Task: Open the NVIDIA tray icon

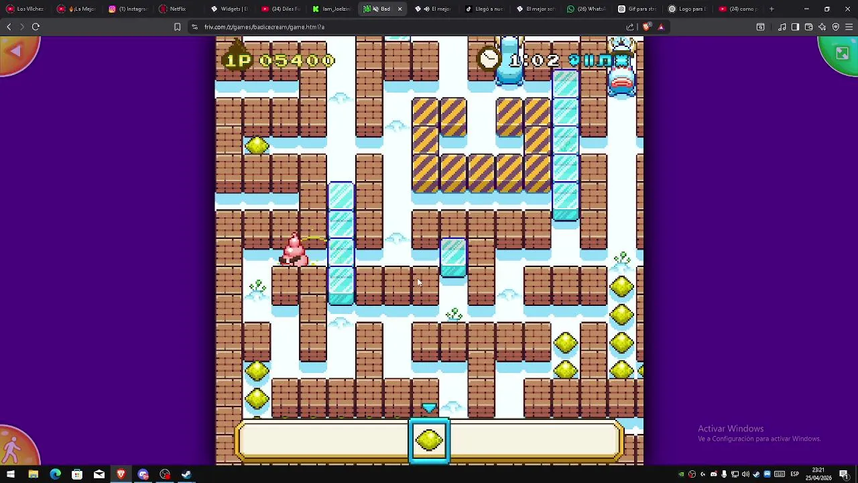Action: click(x=682, y=474)
